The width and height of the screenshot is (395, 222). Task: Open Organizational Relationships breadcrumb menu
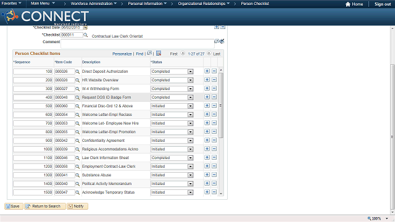point(204,4)
